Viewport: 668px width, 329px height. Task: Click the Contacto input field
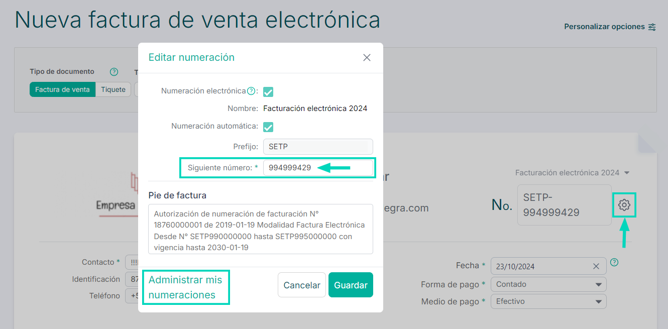(132, 262)
